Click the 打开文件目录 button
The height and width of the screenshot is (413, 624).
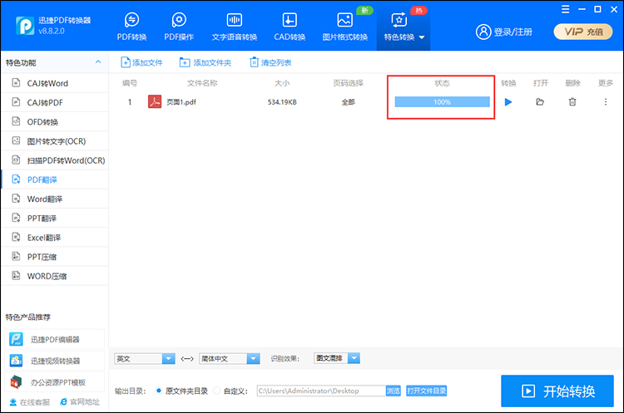[426, 391]
